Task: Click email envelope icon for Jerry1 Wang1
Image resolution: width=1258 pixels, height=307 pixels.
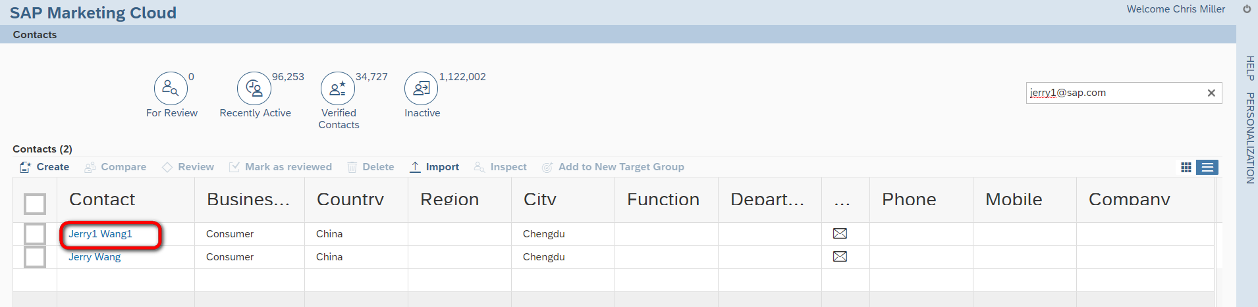Action: (840, 233)
